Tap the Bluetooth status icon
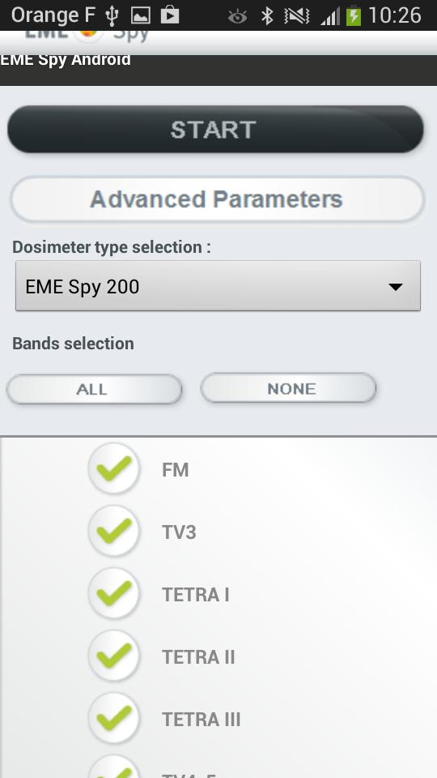The width and height of the screenshot is (437, 778). (x=268, y=16)
